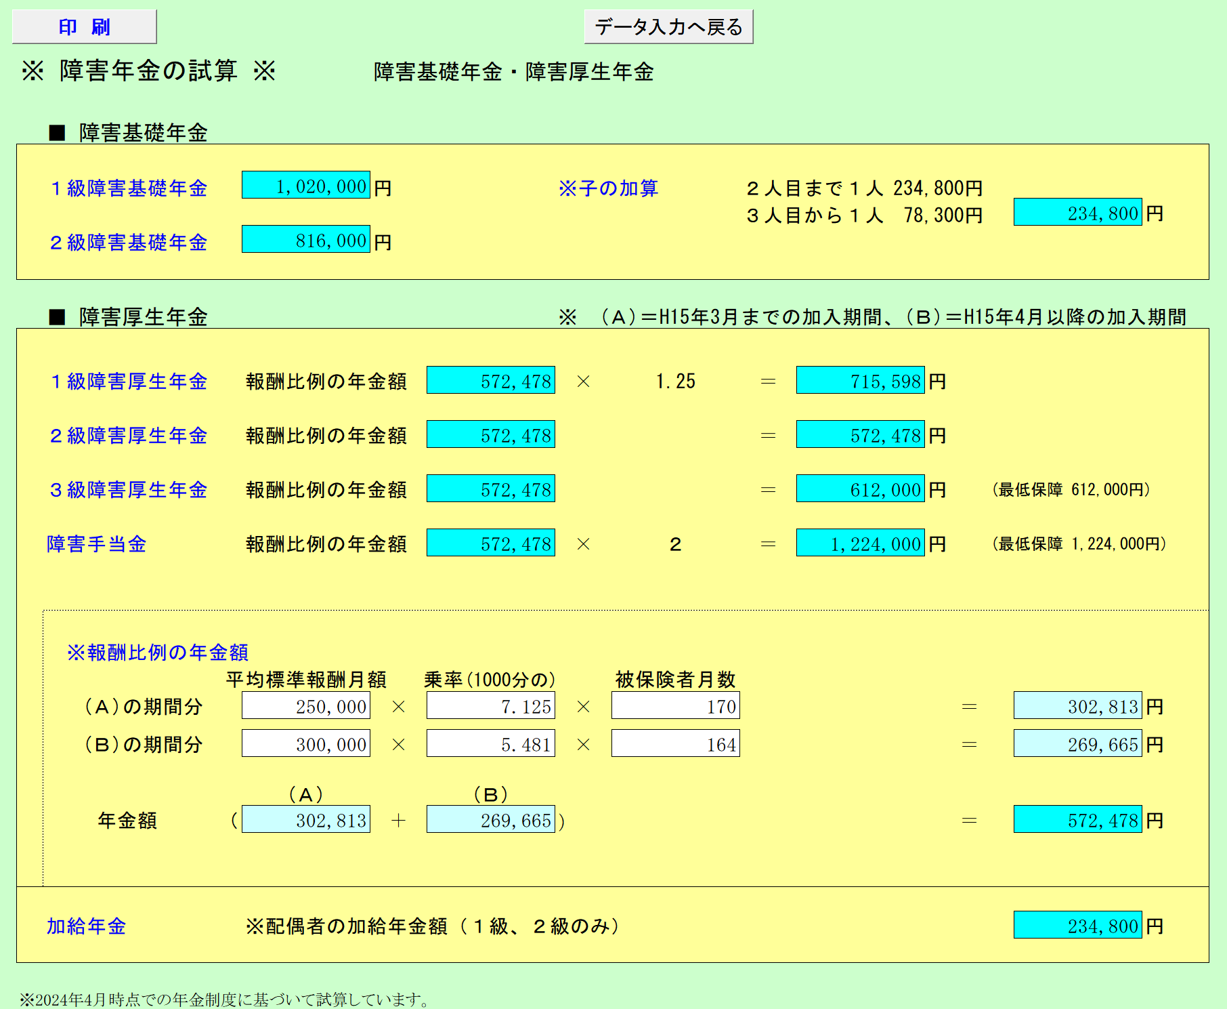
Task: Click the 最低保障 612,000円 note
Action: coord(1071,489)
